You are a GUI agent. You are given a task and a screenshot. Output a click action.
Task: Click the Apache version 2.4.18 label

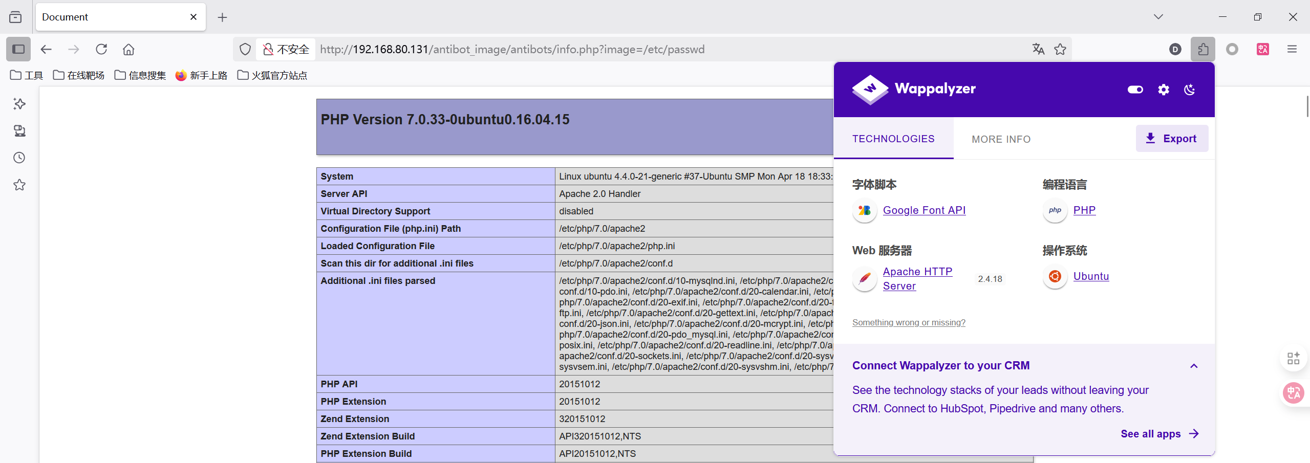click(x=990, y=279)
